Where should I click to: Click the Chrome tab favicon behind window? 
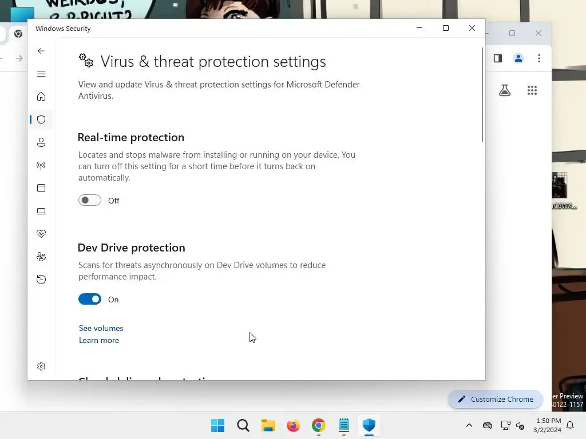point(18,34)
